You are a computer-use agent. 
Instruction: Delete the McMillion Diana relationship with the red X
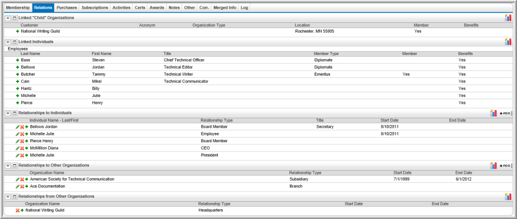tap(22, 148)
